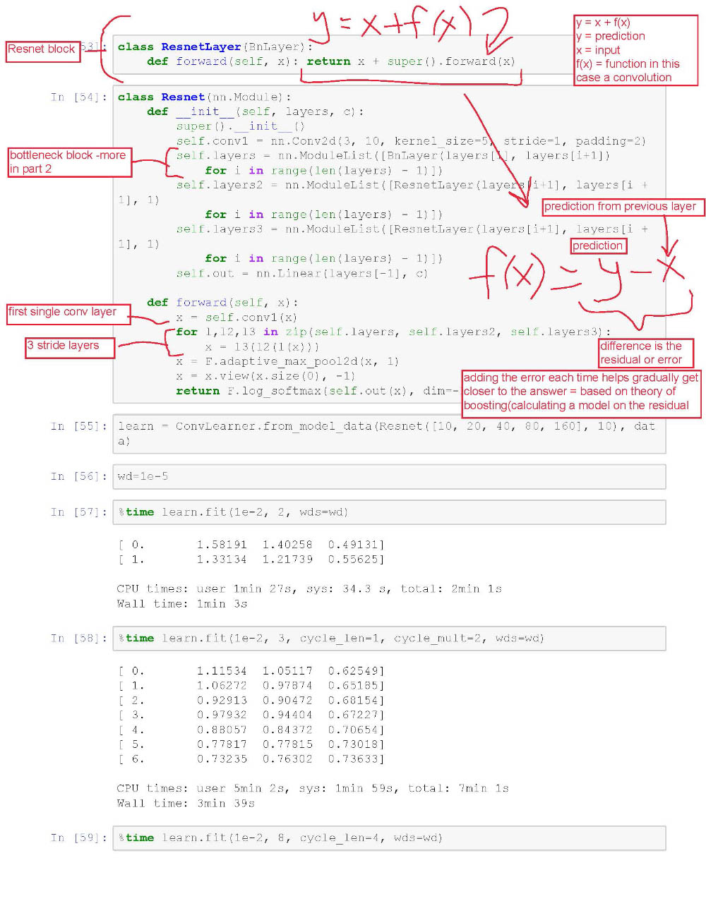
Task: Click the 'x = self.conv1(x)' line
Action: click(x=237, y=318)
